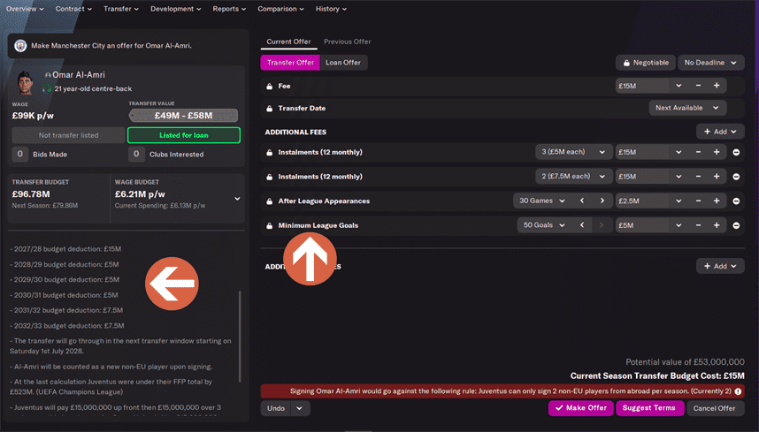
Task: Decrease Minimum League Goals £5M amount
Action: point(698,225)
